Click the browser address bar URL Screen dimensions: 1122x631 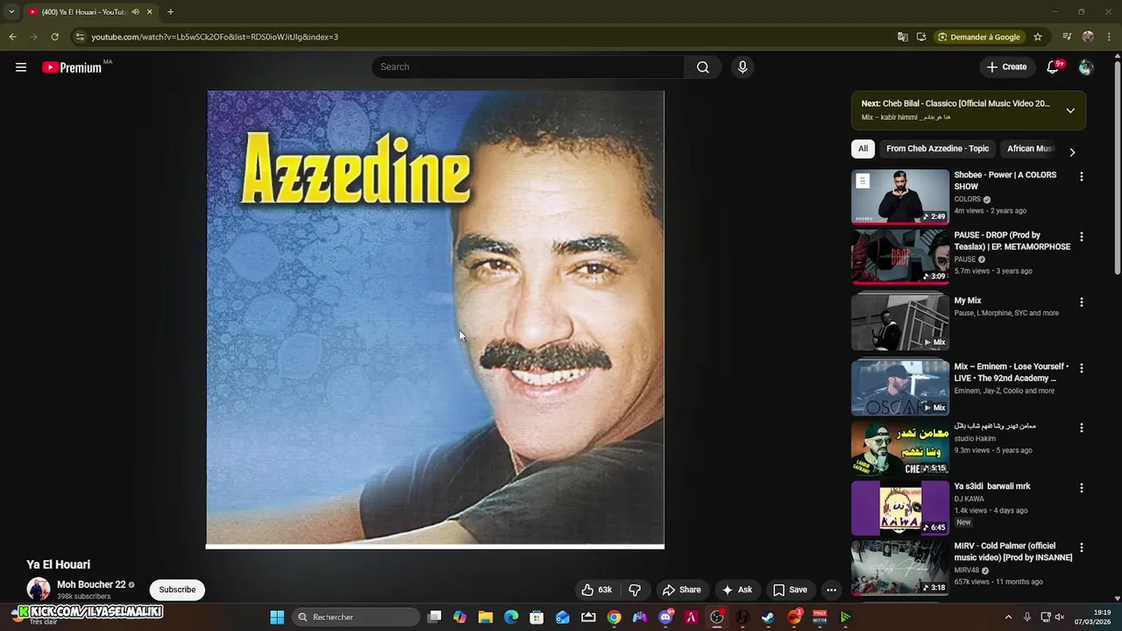[x=215, y=37]
